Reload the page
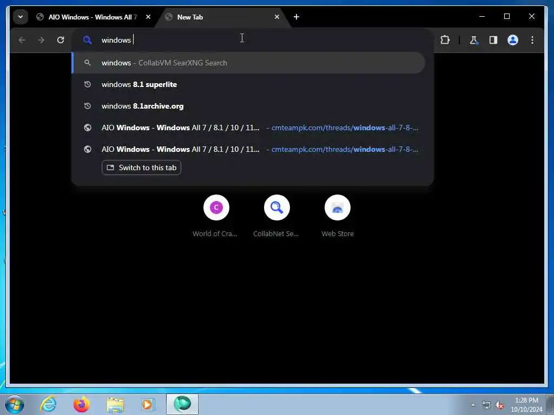 61,40
